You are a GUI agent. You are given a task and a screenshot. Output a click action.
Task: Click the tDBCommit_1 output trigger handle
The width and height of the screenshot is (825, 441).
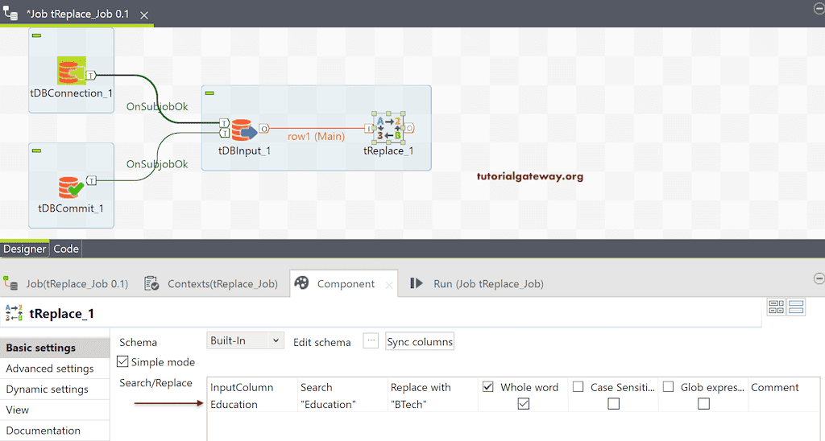coord(91,181)
